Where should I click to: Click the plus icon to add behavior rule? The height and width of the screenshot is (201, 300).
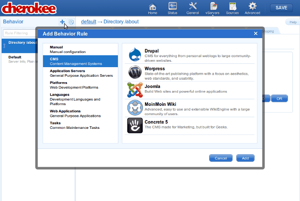pos(62,22)
